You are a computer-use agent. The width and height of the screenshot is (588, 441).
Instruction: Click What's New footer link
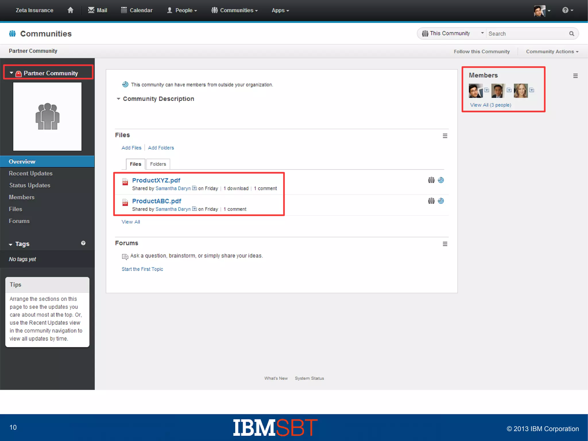276,378
